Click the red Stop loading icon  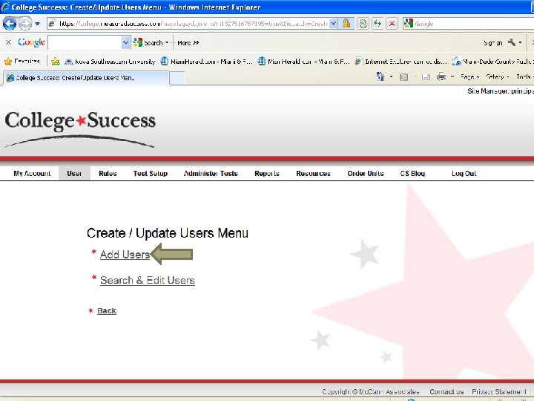tap(392, 24)
